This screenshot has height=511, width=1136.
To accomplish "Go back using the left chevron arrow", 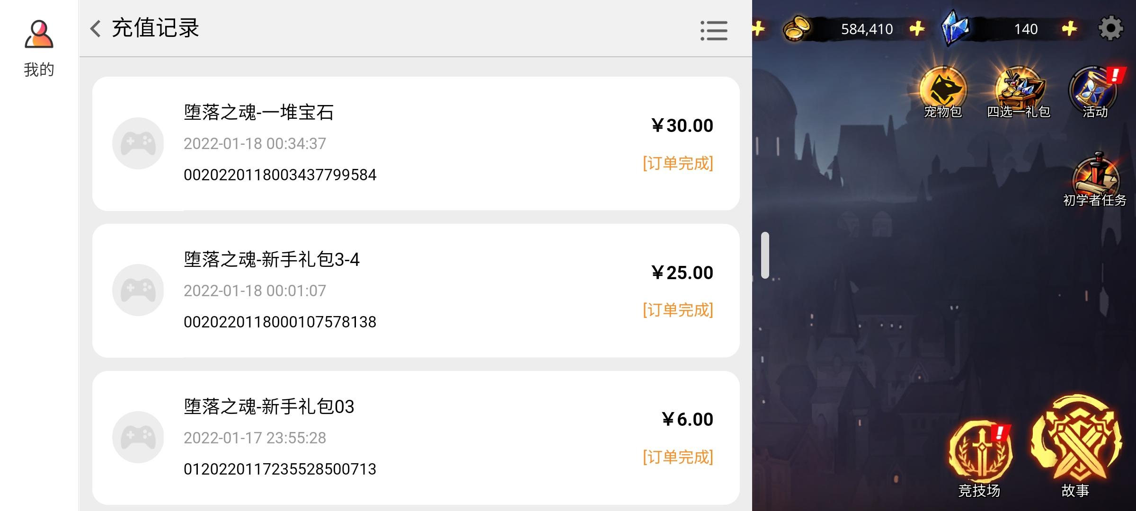I will (96, 28).
